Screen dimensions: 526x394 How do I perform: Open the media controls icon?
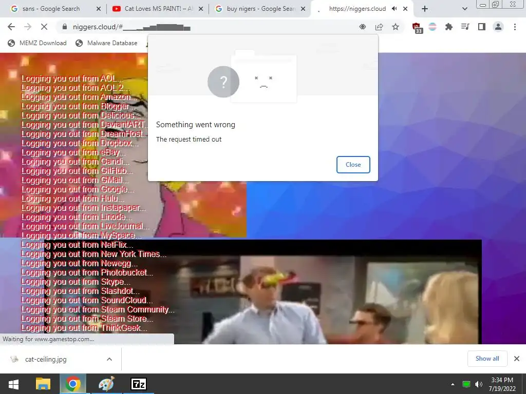pyautogui.click(x=465, y=27)
